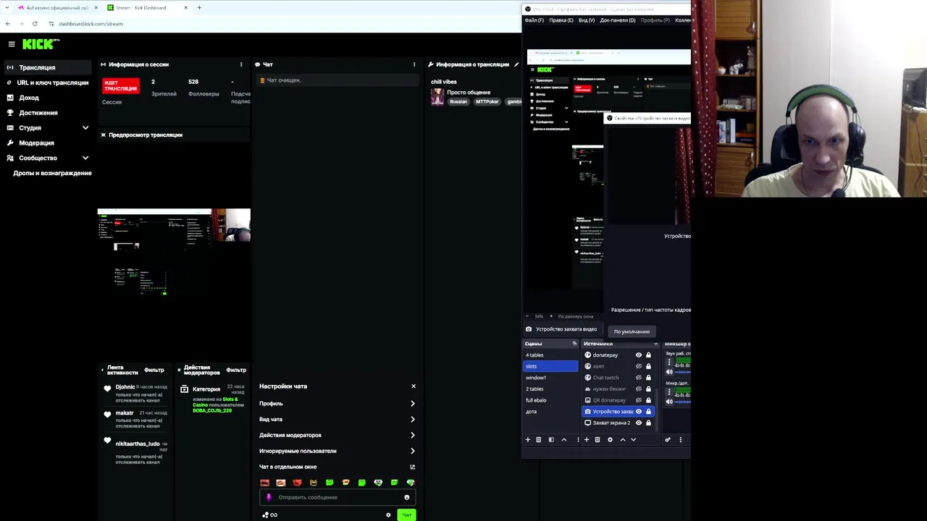Open Профиль chat settings submenu

point(337,404)
